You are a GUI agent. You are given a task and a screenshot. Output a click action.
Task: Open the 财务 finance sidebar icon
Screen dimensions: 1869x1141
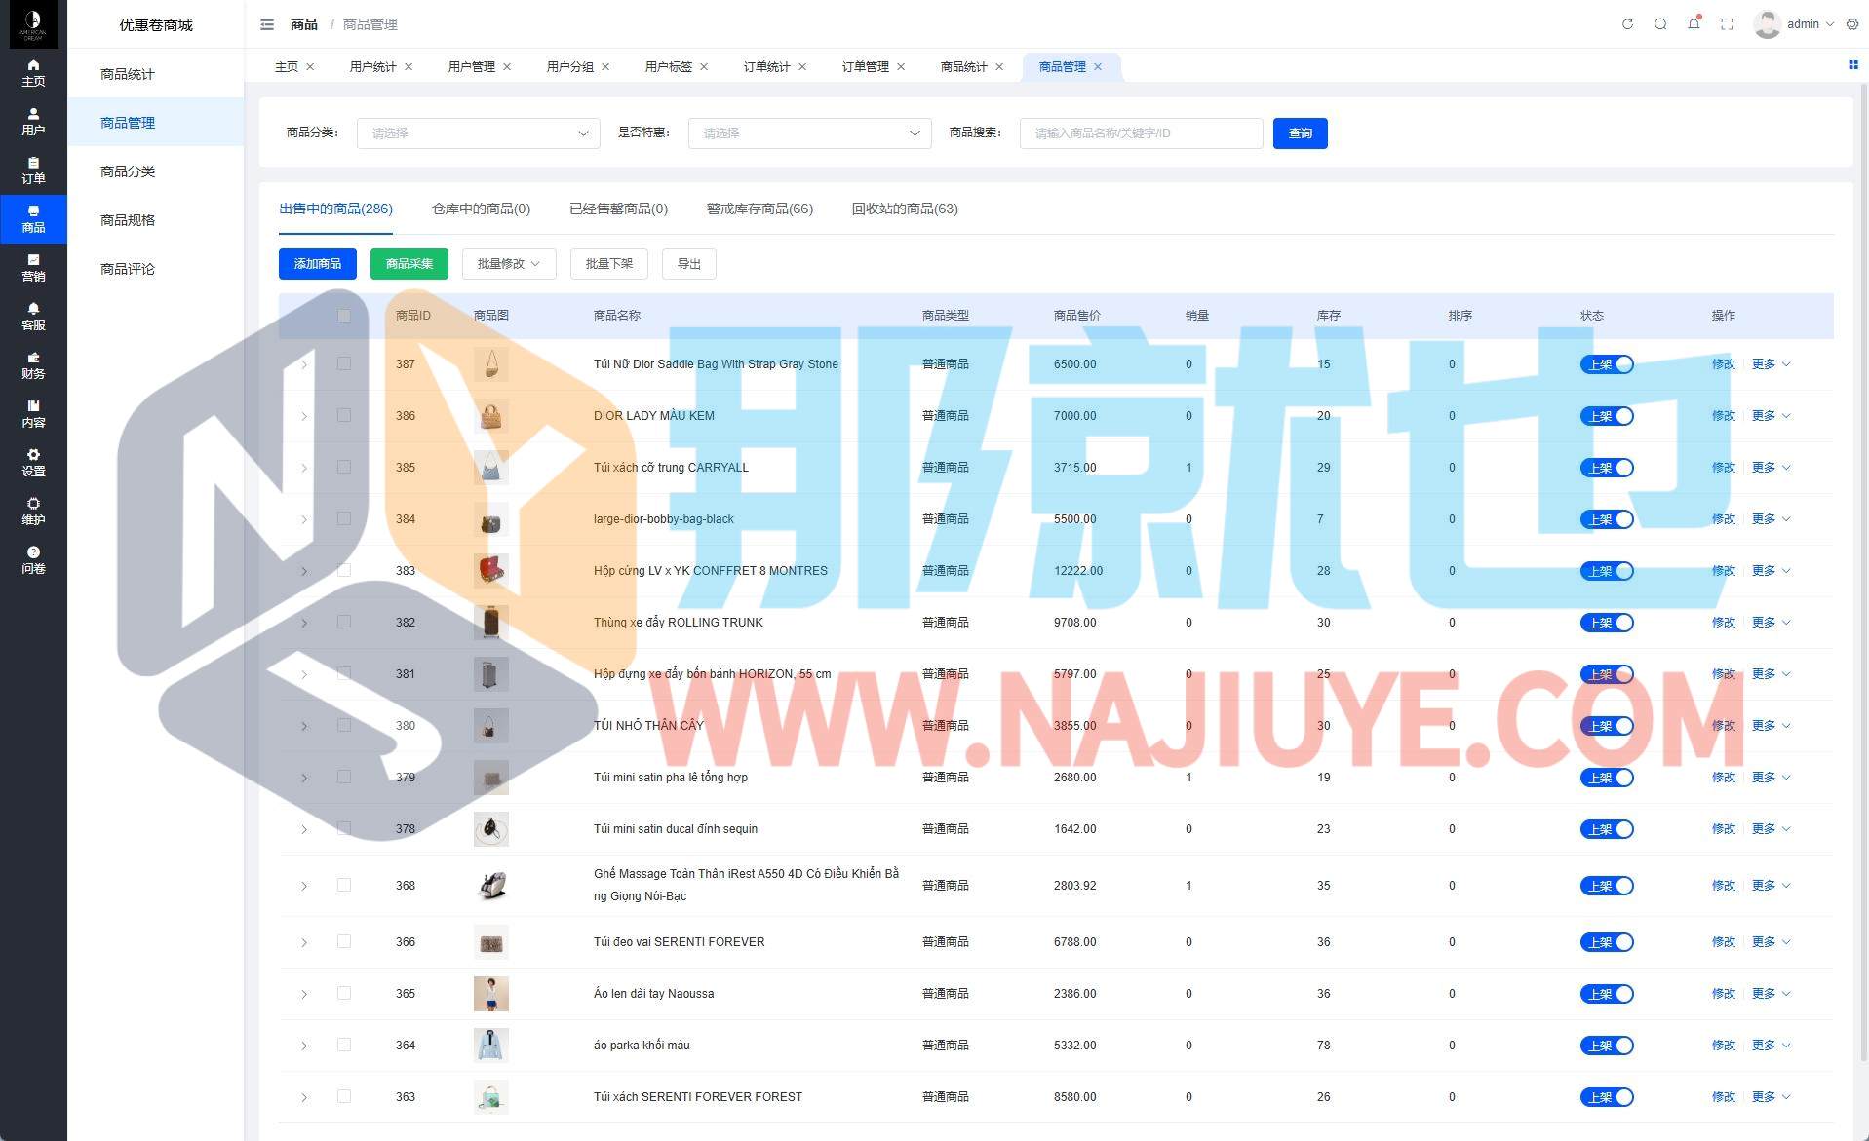[x=33, y=364]
